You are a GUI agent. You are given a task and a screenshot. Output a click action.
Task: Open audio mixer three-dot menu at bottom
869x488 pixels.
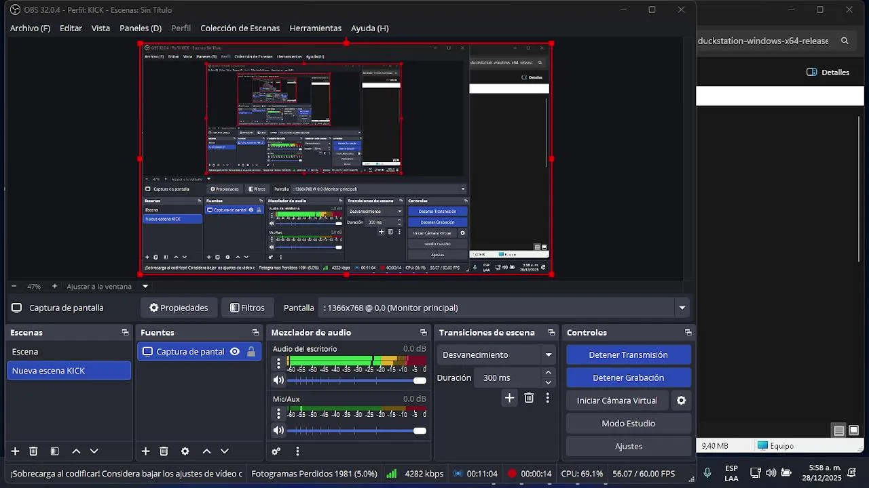click(297, 451)
